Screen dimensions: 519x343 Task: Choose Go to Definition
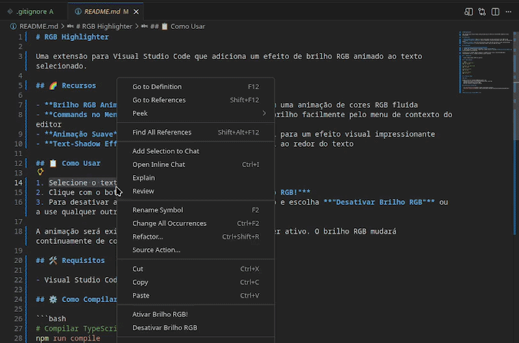(x=196, y=86)
